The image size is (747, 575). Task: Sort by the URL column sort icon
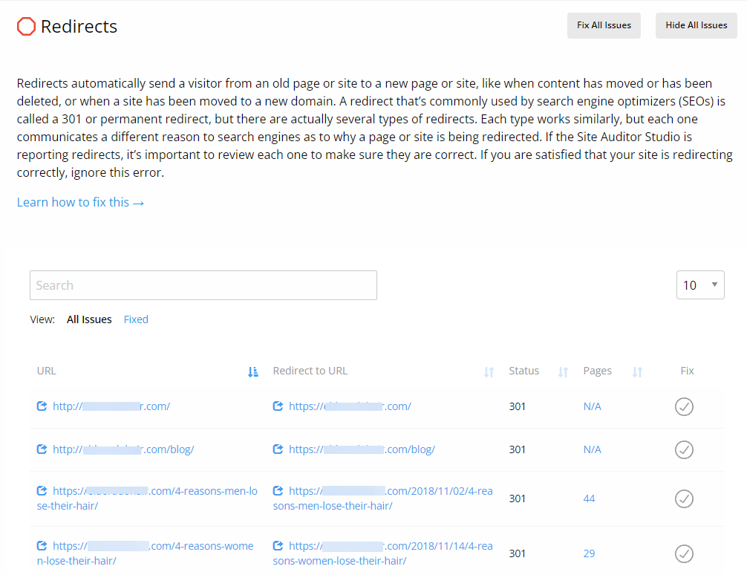pos(253,372)
